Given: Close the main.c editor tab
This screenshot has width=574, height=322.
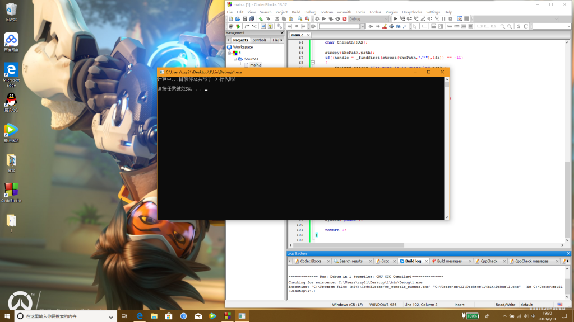Looking at the screenshot, I should tap(308, 35).
